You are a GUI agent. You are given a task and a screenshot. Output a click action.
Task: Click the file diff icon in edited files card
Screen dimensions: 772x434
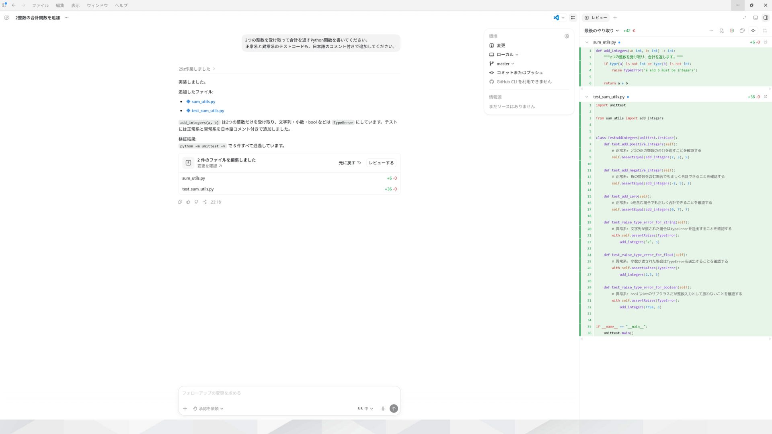click(x=188, y=163)
